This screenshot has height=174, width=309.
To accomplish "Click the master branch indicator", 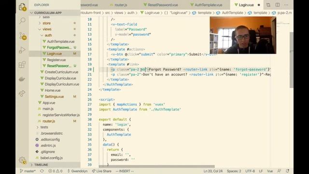I will [28, 171].
